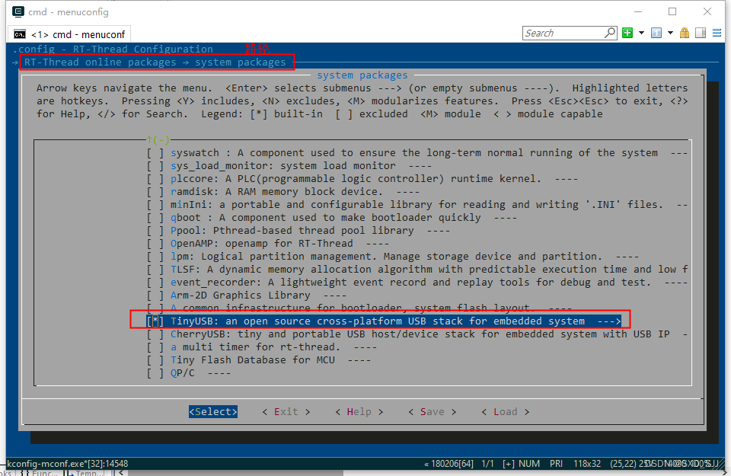Click the kconfig-mconf.exe status bar entry

pos(68,464)
